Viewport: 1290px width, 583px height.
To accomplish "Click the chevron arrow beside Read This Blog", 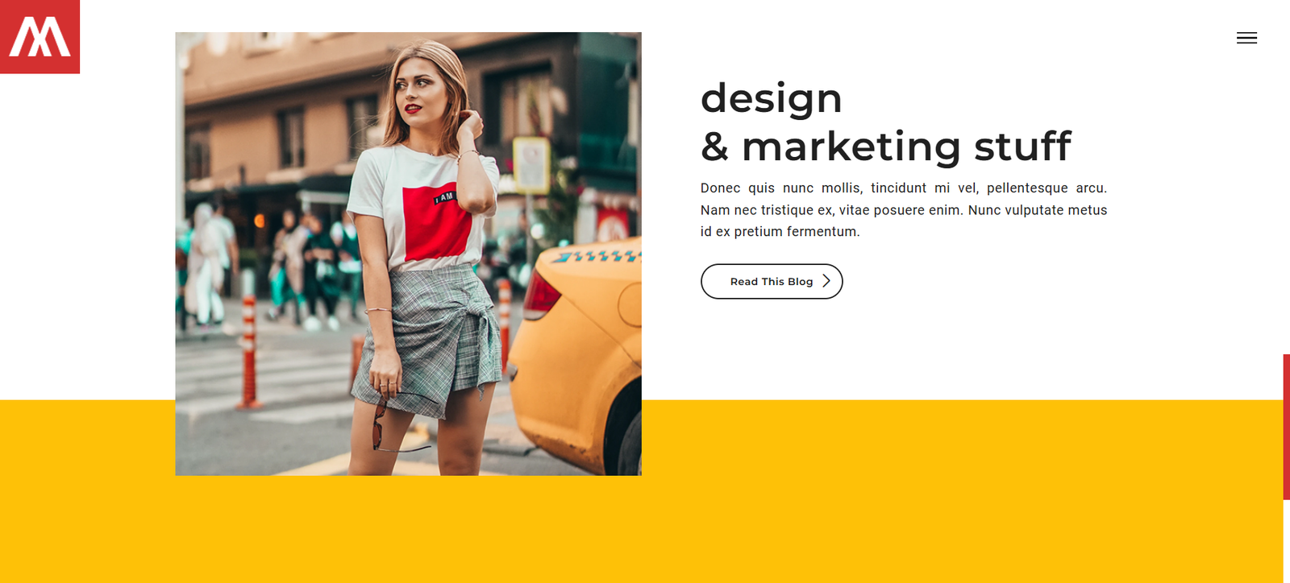I will (x=826, y=281).
